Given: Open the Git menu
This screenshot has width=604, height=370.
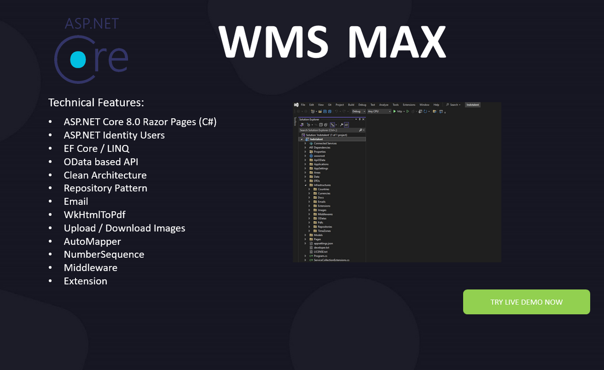Looking at the screenshot, I should [x=330, y=105].
